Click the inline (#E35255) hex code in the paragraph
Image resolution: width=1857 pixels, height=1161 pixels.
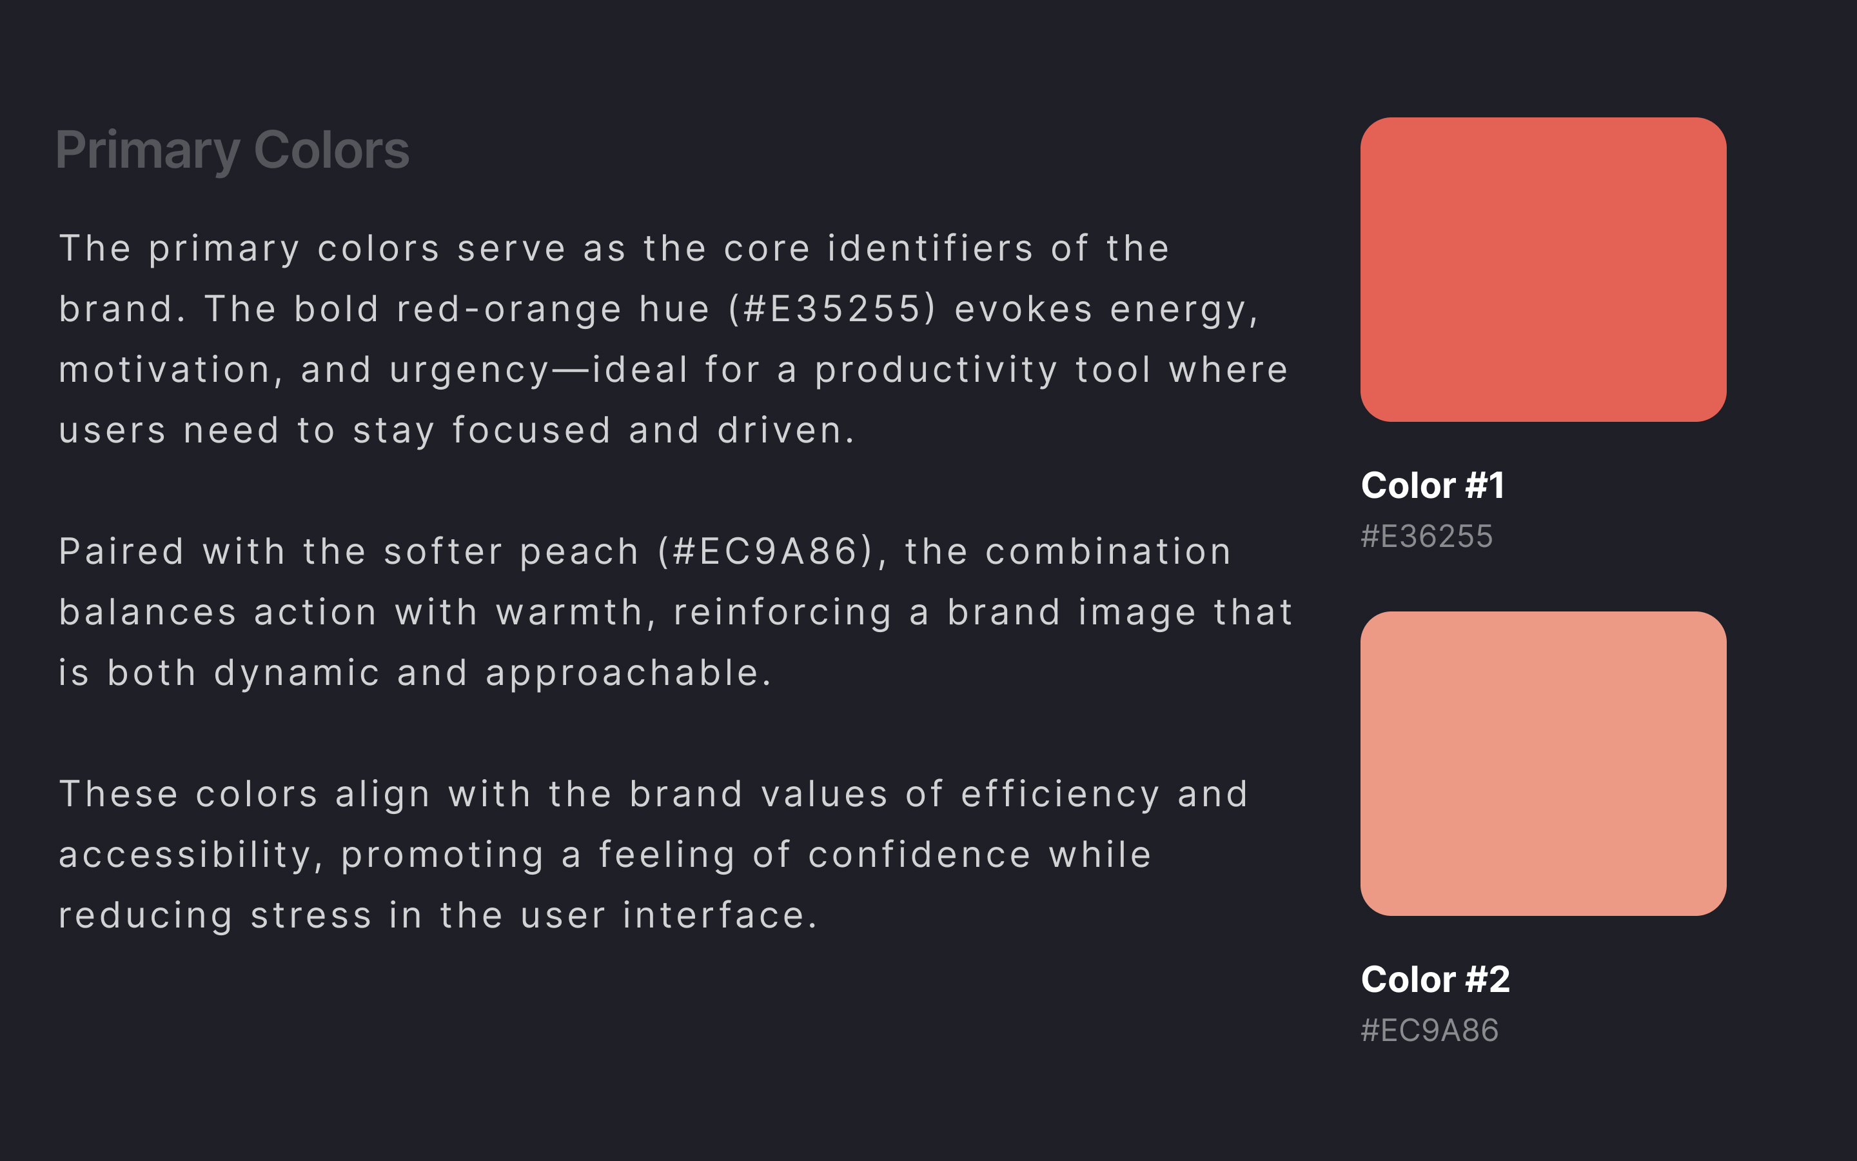coord(832,310)
